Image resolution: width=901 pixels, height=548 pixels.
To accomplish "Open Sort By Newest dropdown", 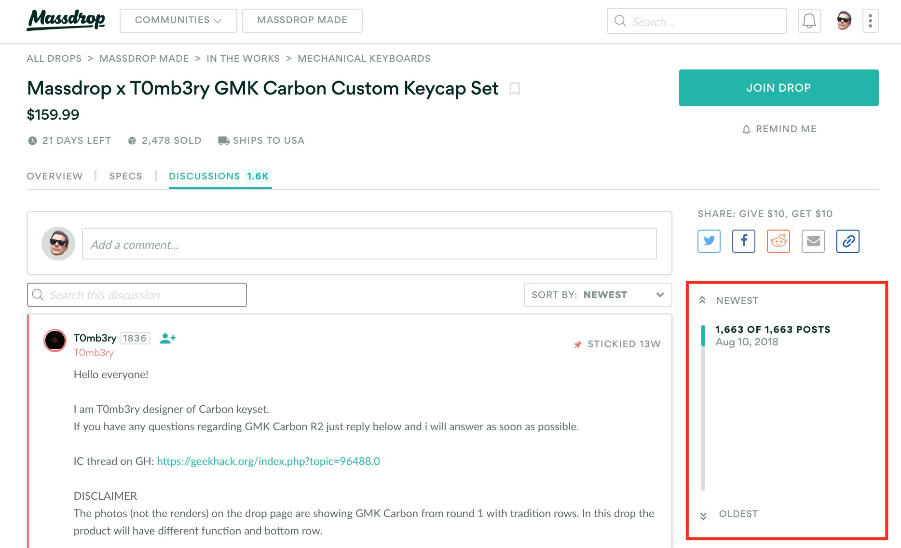I will pos(598,295).
